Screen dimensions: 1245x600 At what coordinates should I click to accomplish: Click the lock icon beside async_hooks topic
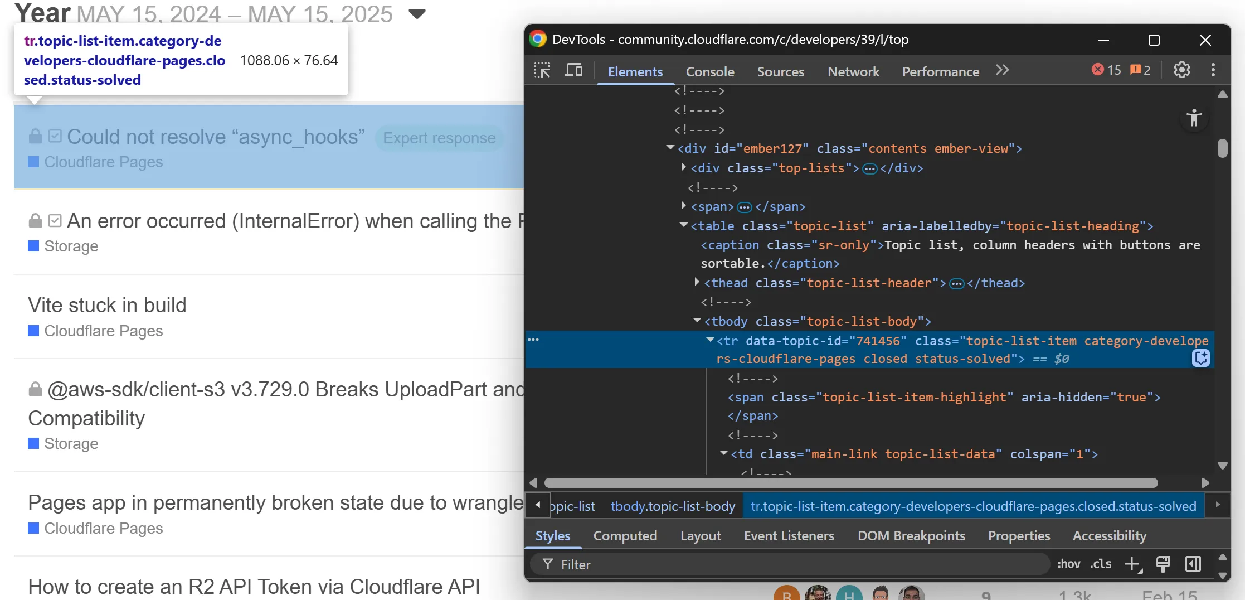click(x=36, y=136)
